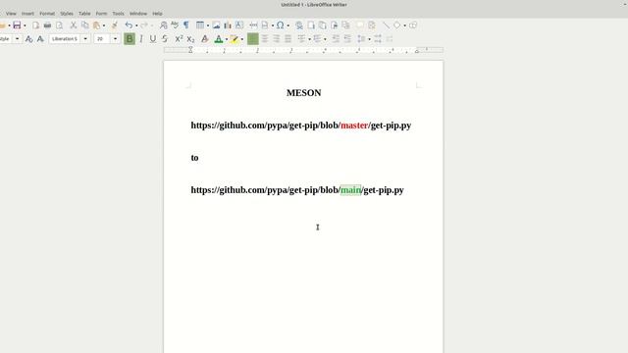Show the draw functions

[413, 25]
